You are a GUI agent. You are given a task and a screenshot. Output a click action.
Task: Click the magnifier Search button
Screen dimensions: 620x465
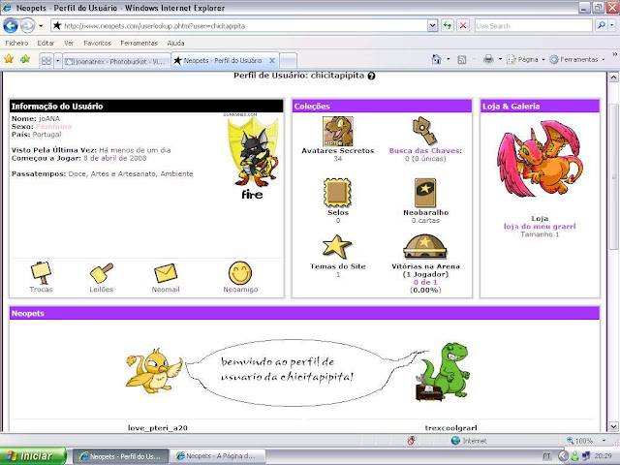(601, 26)
